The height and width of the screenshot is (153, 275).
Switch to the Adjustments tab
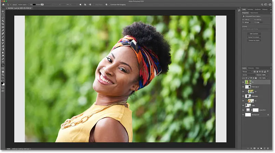[x=254, y=13]
